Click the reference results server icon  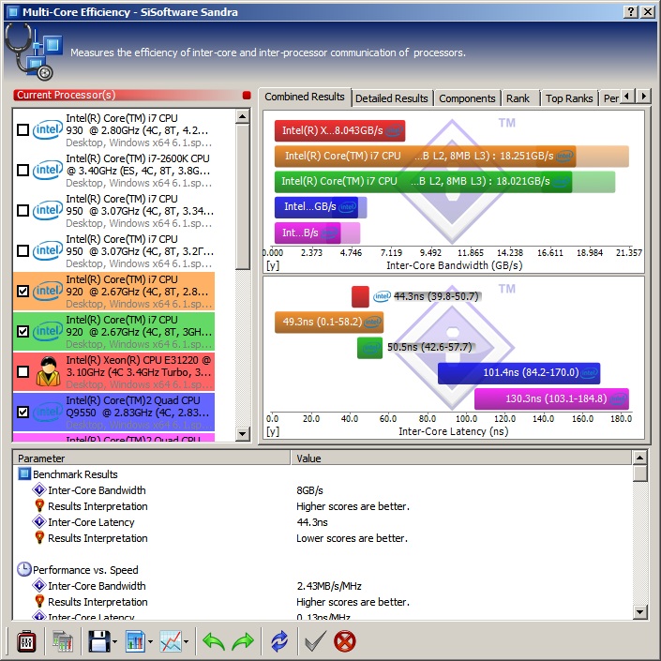click(x=63, y=641)
